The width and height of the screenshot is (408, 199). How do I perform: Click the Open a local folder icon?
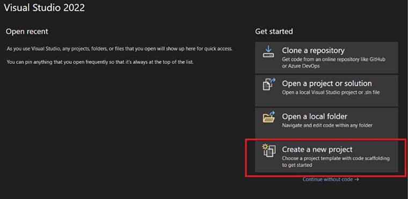(x=269, y=117)
